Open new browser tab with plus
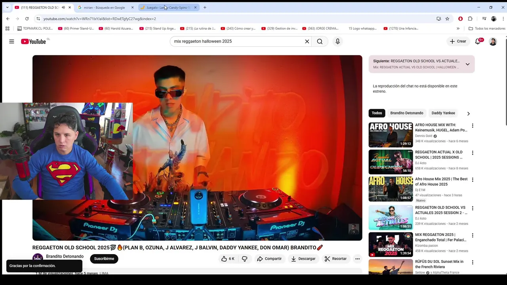This screenshot has width=507, height=285. (205, 8)
